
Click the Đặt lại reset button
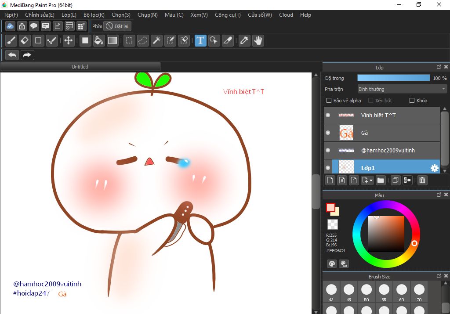coord(117,26)
